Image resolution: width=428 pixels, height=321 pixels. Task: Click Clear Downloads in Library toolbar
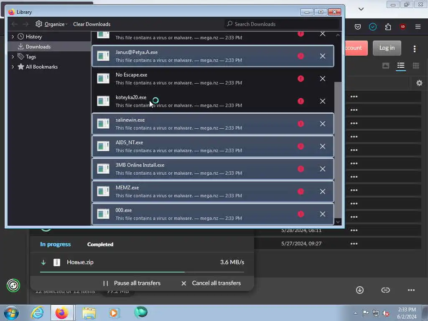click(x=92, y=24)
